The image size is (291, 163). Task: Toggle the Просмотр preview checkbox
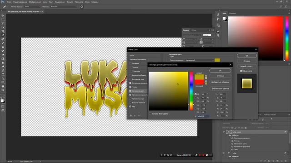(x=241, y=71)
